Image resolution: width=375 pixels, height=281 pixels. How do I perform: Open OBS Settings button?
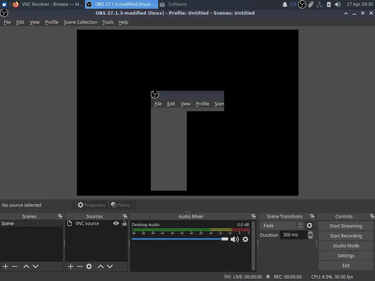pos(346,256)
